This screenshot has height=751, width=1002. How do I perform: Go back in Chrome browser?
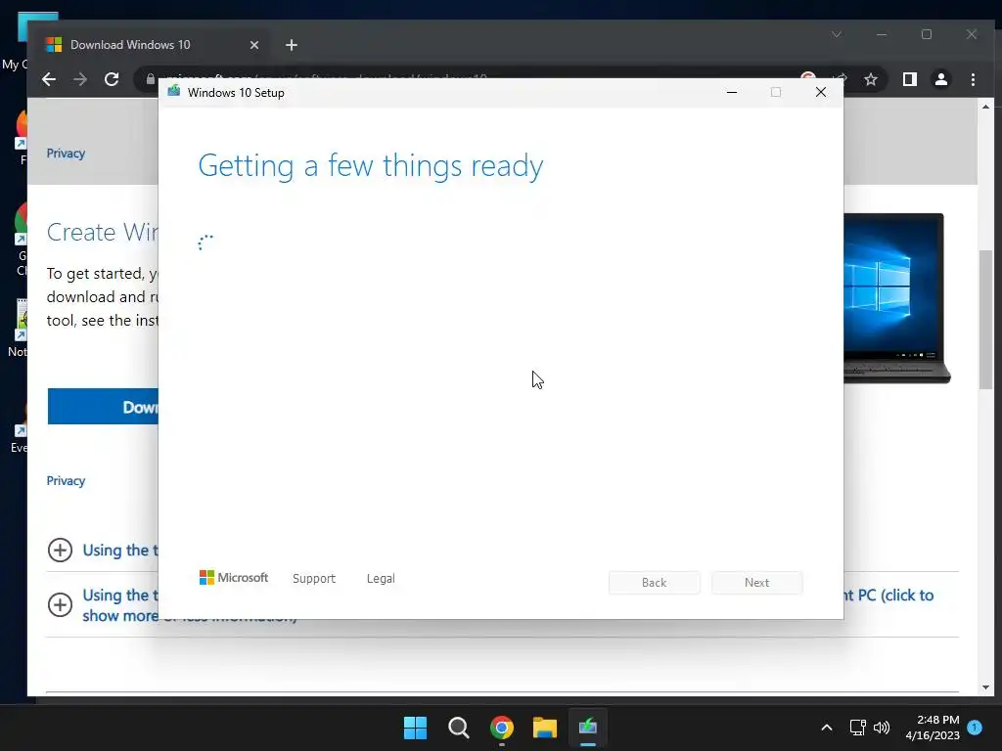[49, 79]
